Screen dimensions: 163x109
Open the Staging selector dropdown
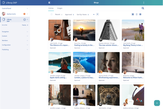click(x=25, y=25)
